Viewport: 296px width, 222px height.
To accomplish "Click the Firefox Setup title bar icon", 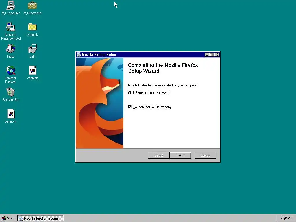I will (x=79, y=55).
